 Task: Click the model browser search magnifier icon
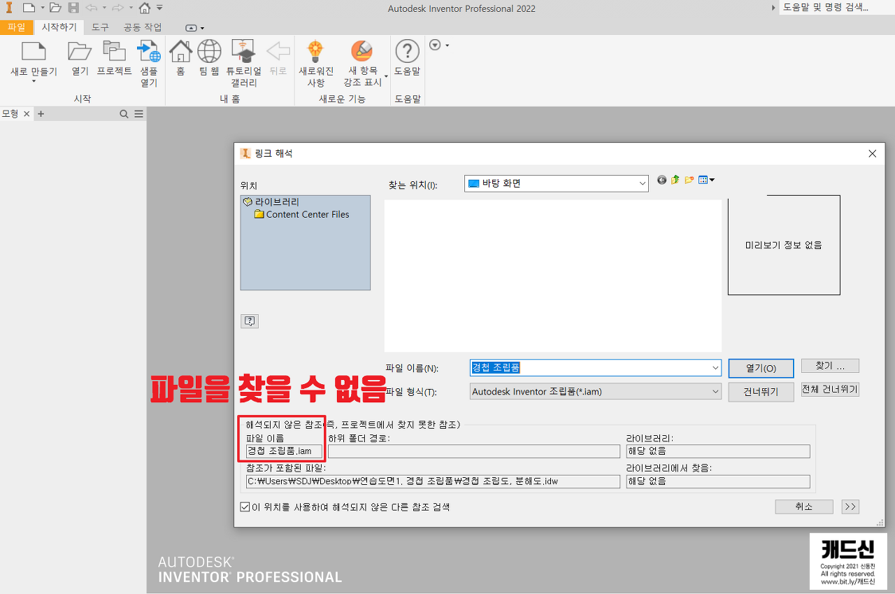coord(124,114)
